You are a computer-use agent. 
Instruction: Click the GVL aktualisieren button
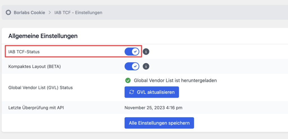click(152, 92)
